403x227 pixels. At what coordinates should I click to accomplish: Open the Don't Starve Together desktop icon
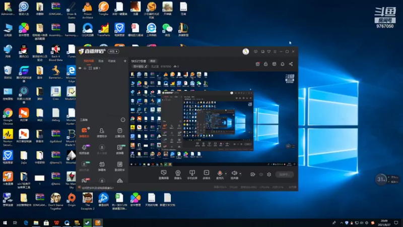tap(55, 201)
